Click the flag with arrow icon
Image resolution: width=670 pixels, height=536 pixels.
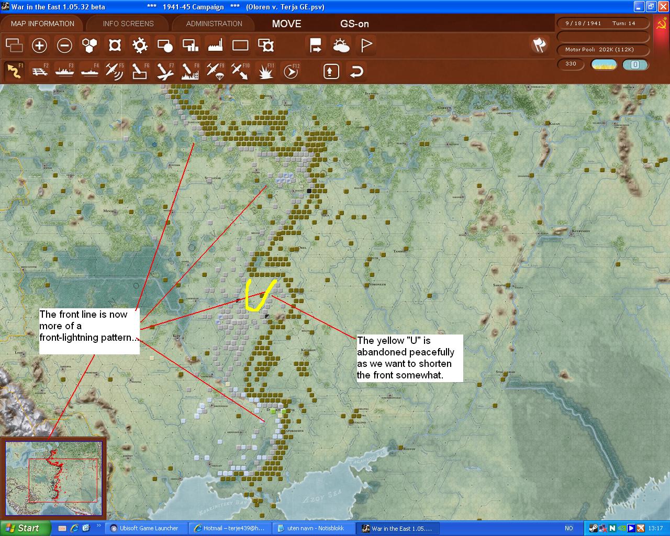tap(316, 46)
